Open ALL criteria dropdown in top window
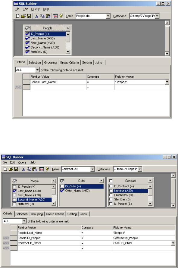The height and width of the screenshot is (268, 178). coord(37,70)
